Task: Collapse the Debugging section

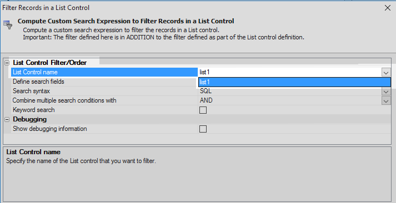Action: [7, 120]
